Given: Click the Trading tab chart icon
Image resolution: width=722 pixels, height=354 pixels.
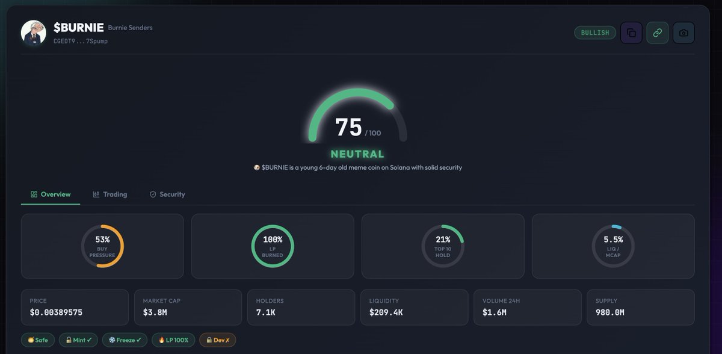Looking at the screenshot, I should [x=96, y=194].
